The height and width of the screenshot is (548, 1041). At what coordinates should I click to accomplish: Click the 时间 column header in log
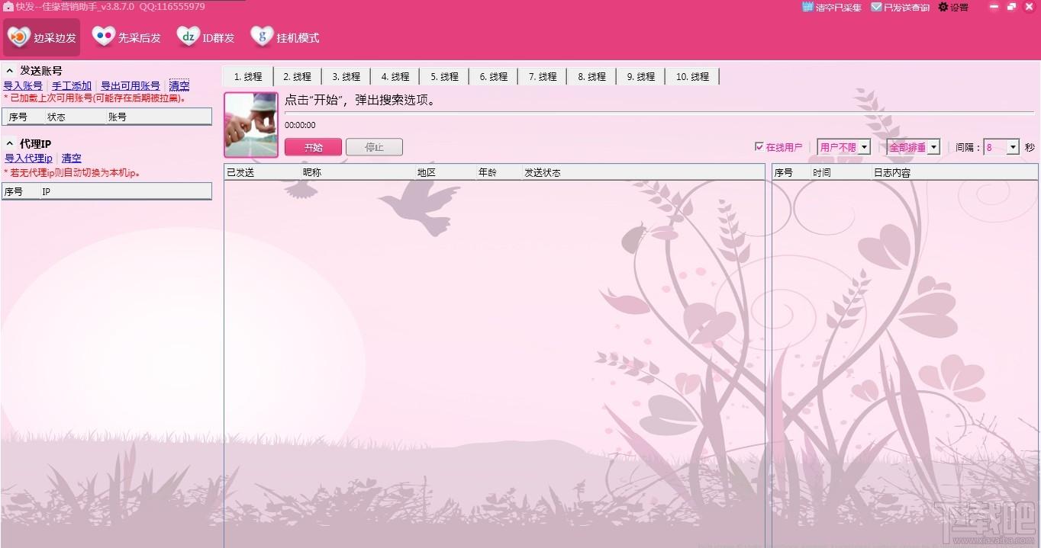(840, 173)
